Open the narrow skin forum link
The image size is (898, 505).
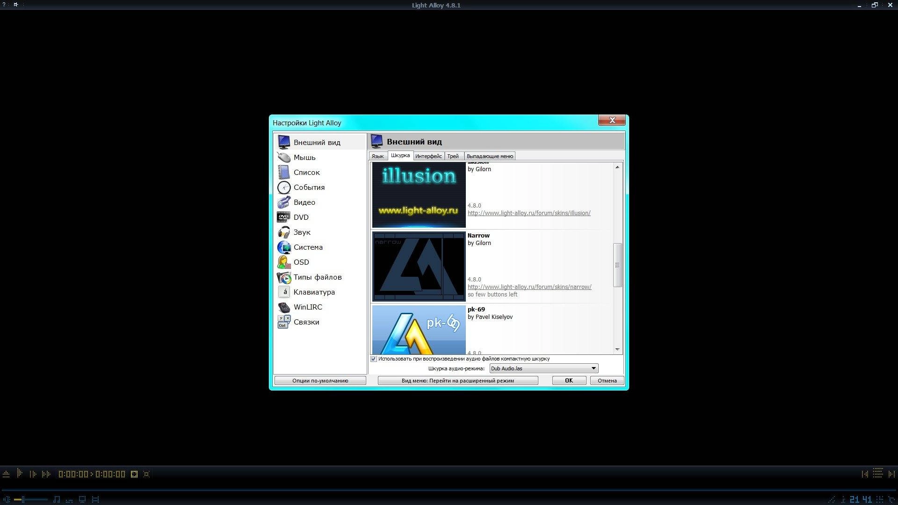tap(529, 287)
